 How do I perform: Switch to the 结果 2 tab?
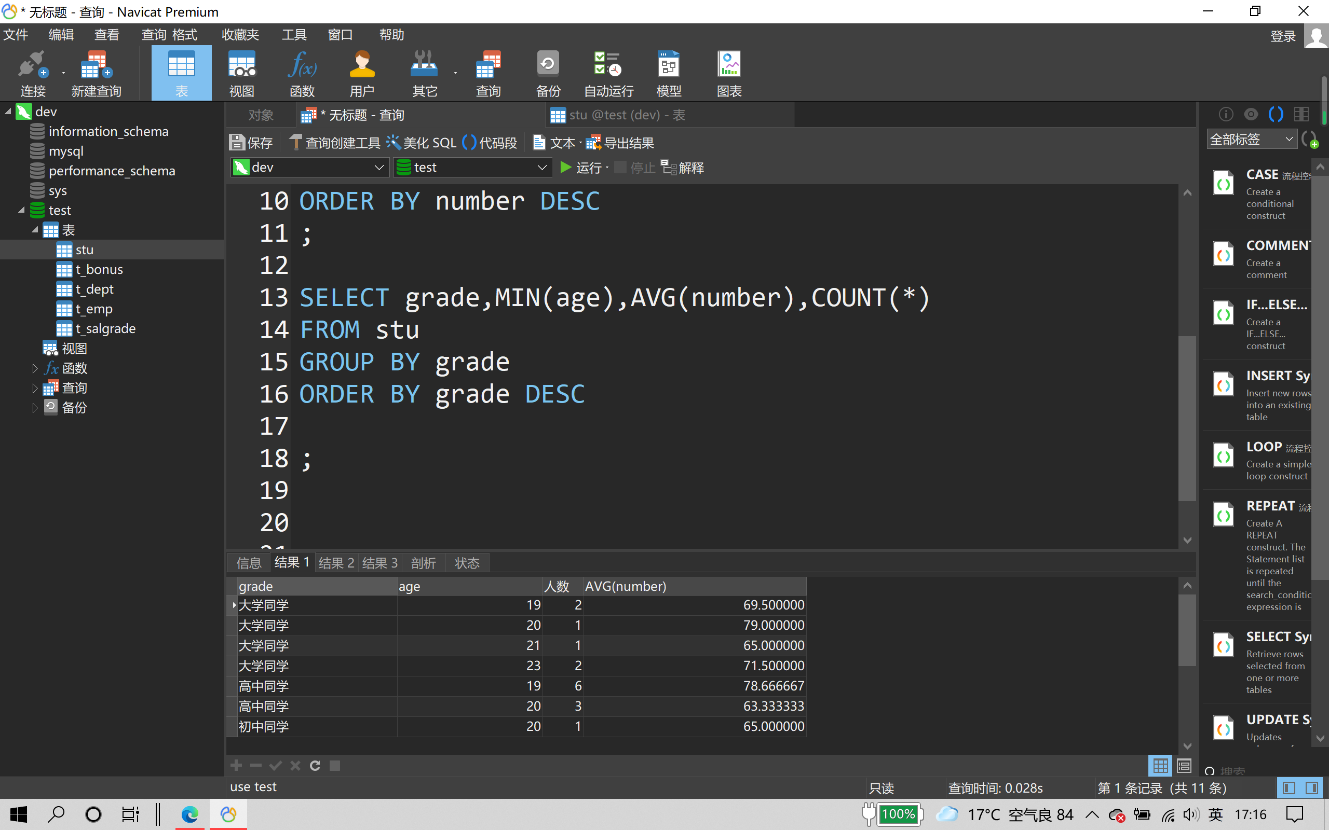tap(336, 563)
